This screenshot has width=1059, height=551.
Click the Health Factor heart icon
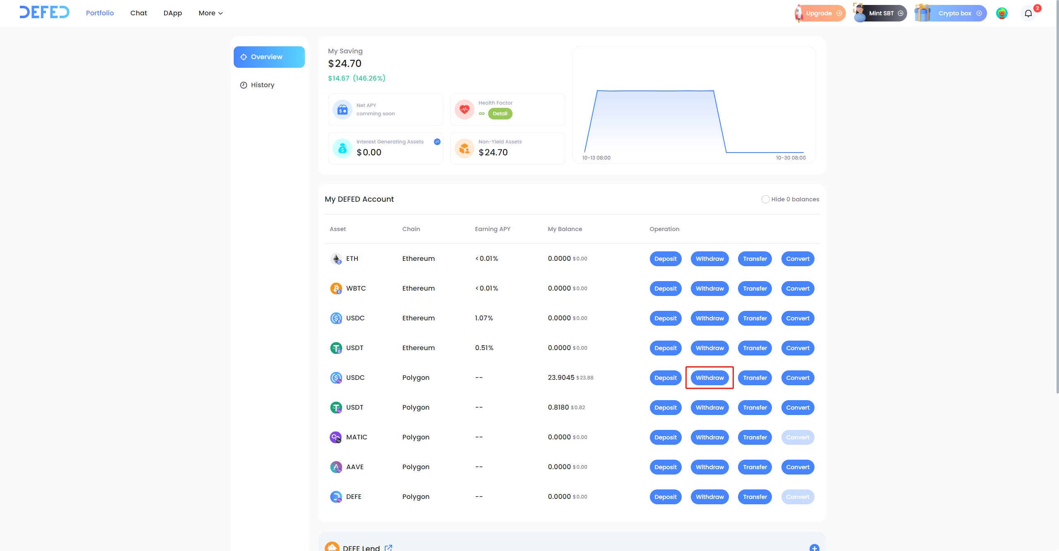click(x=465, y=110)
